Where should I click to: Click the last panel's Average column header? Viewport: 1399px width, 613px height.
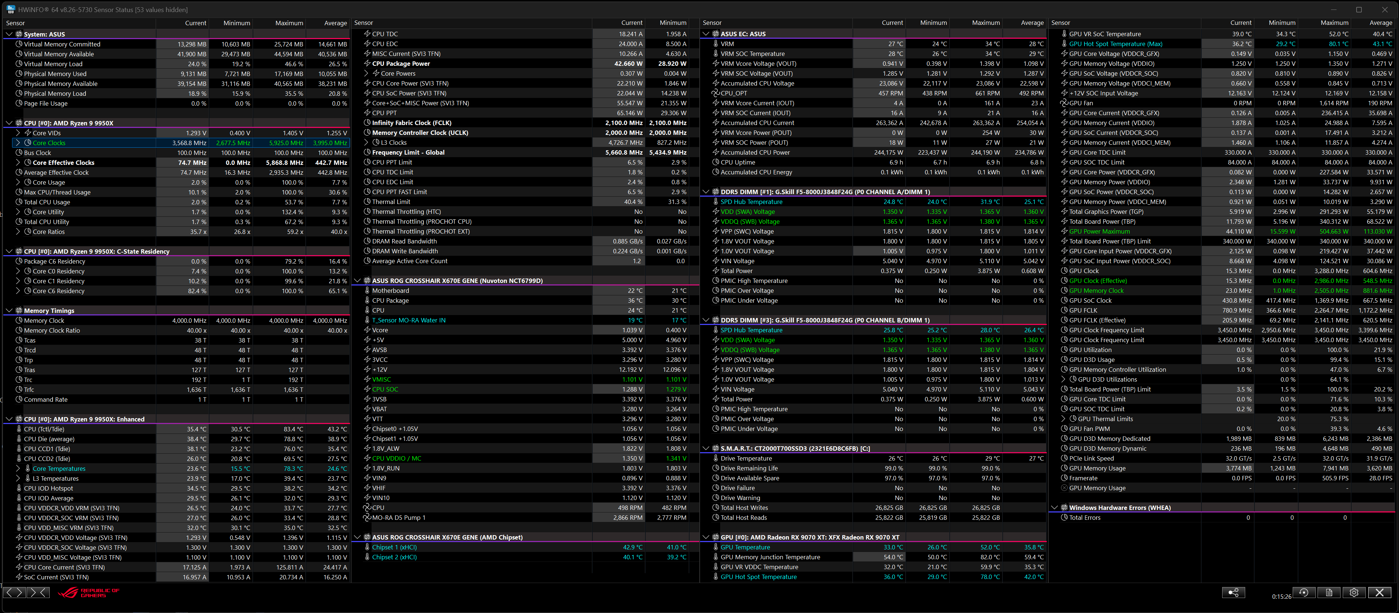pos(1373,23)
